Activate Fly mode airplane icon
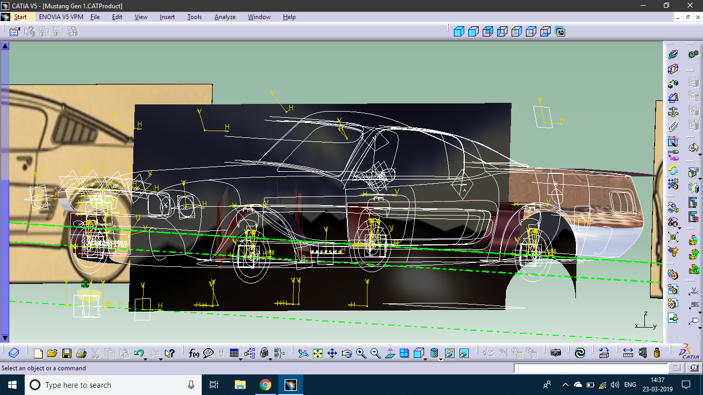Screen dimensions: 703x395 pos(303,353)
